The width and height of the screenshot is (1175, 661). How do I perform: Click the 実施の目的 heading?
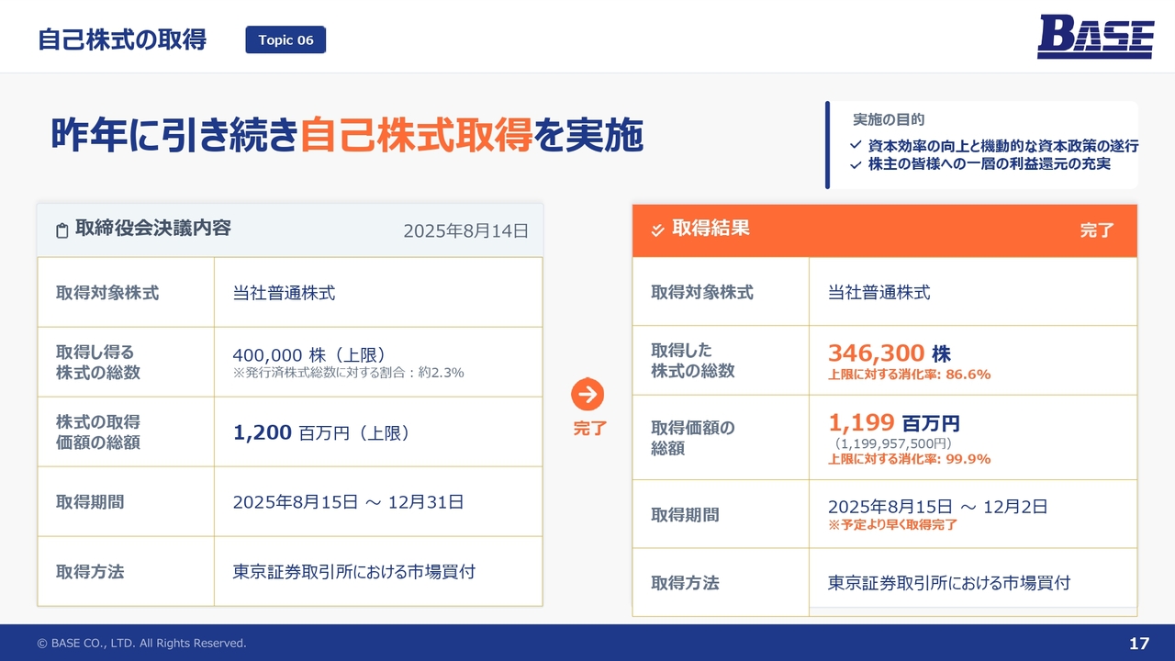[x=889, y=119]
